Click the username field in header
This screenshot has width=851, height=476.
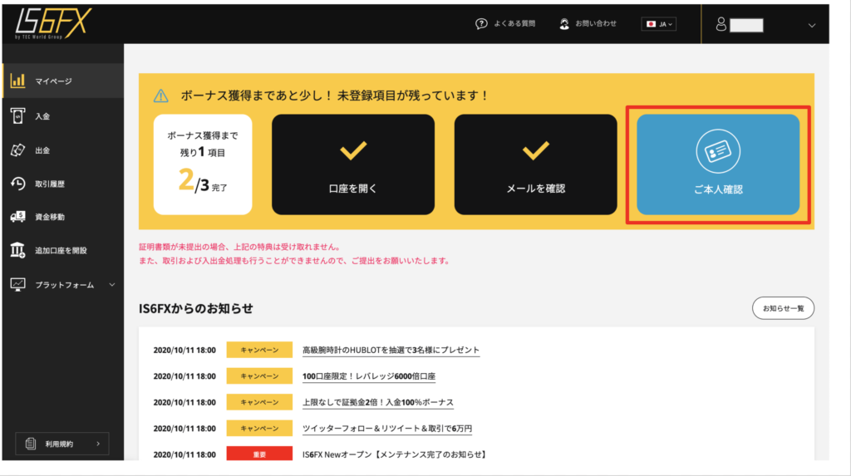746,25
